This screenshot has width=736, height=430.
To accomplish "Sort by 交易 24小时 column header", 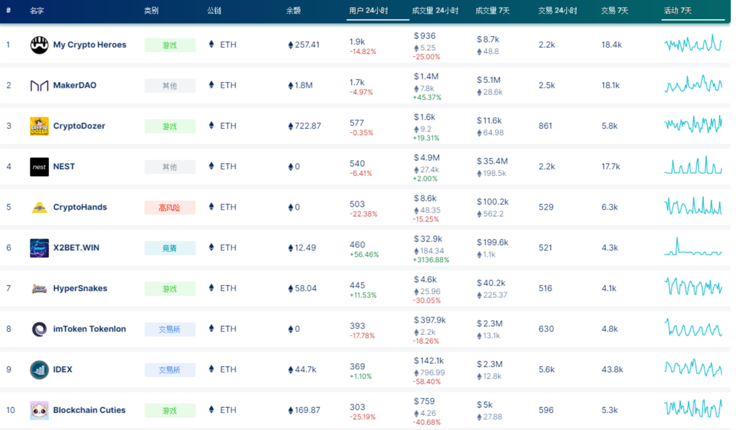I will (558, 11).
